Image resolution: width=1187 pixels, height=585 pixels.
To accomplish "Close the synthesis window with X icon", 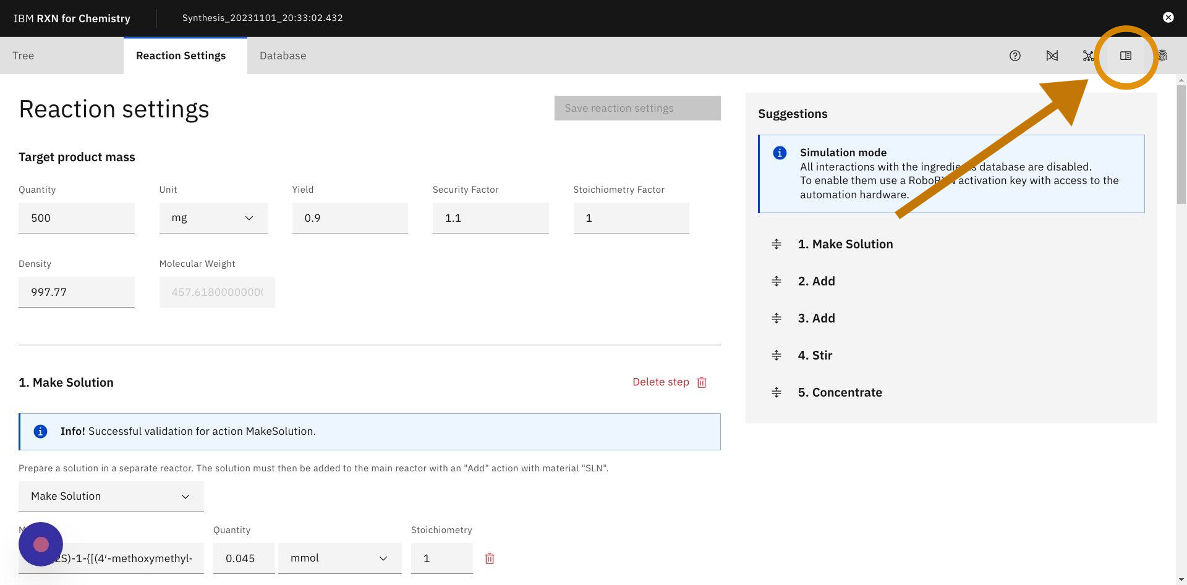I will (x=1168, y=17).
